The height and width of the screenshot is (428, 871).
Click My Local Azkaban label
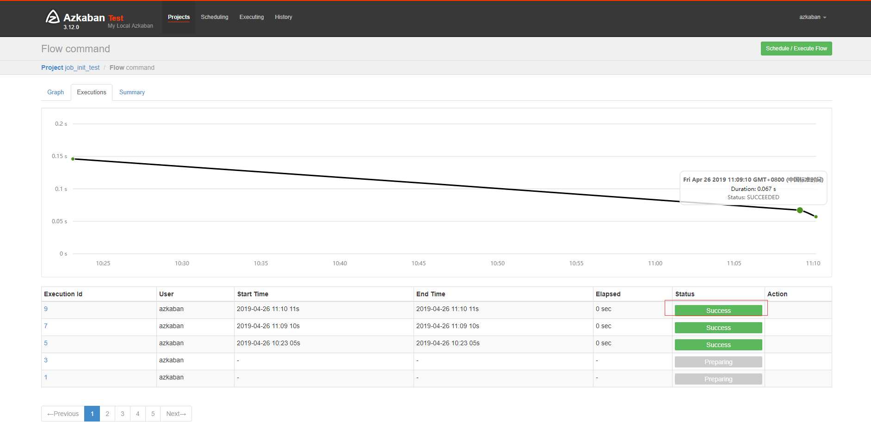click(130, 26)
